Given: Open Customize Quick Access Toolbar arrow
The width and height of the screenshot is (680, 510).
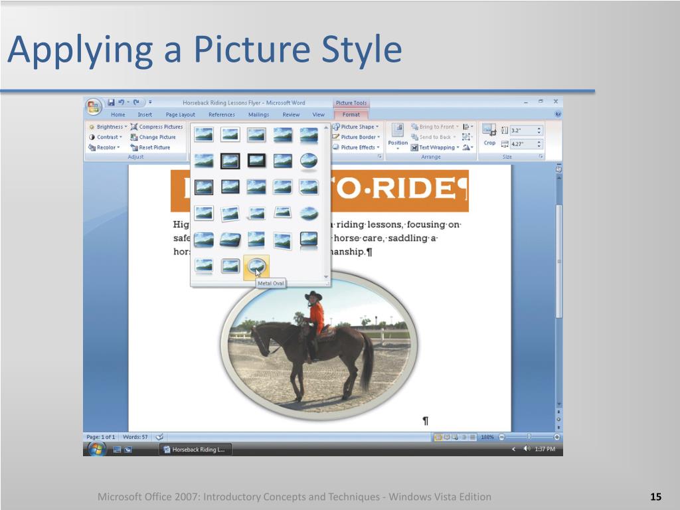Looking at the screenshot, I should point(150,102).
